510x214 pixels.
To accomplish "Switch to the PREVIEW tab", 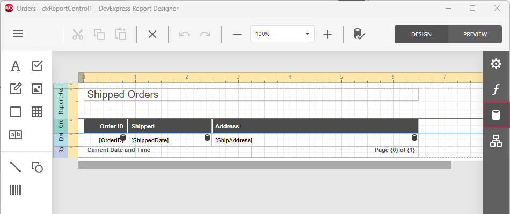I will pyautogui.click(x=475, y=34).
